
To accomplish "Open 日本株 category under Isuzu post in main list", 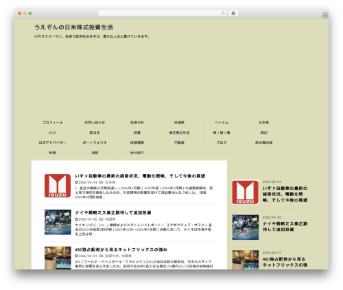I will click(110, 182).
